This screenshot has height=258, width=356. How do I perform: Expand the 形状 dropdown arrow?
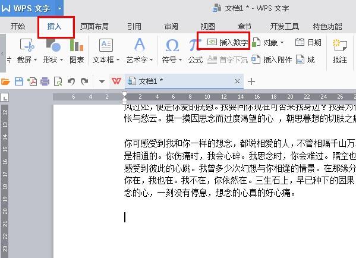[61, 60]
